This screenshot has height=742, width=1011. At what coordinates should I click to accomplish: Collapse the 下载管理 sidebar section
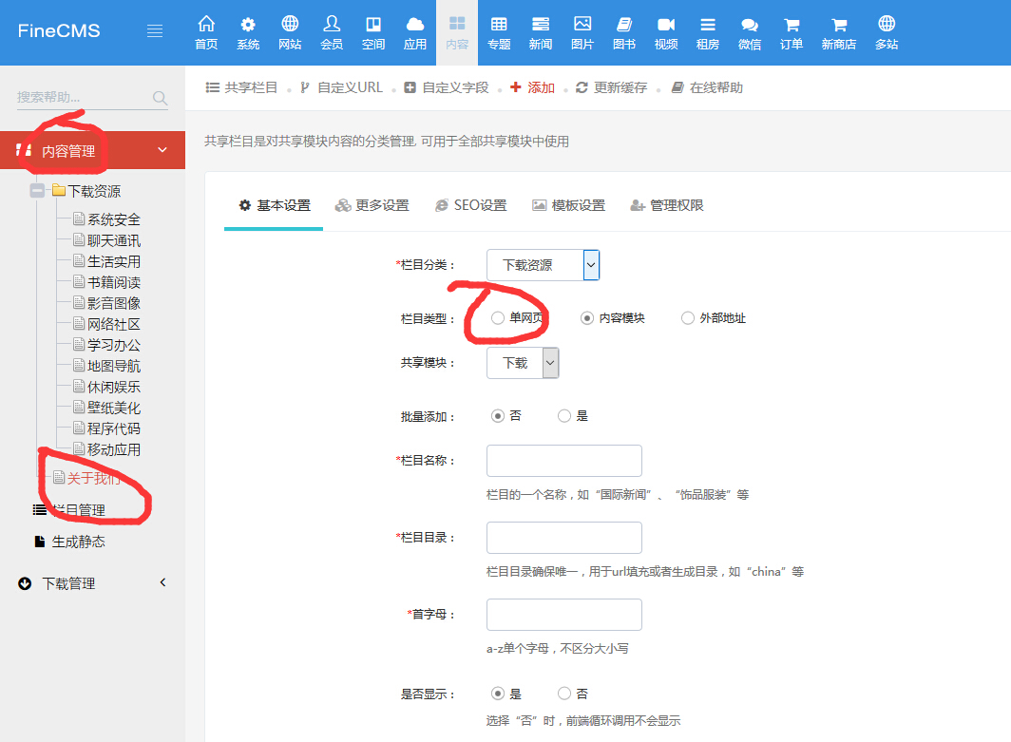click(162, 583)
